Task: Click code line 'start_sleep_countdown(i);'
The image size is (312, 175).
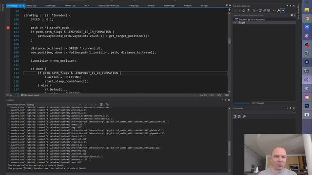Action: click(66, 81)
